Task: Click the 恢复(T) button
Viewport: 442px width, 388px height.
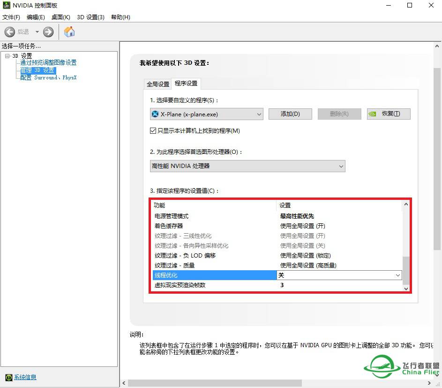Action: [x=389, y=114]
